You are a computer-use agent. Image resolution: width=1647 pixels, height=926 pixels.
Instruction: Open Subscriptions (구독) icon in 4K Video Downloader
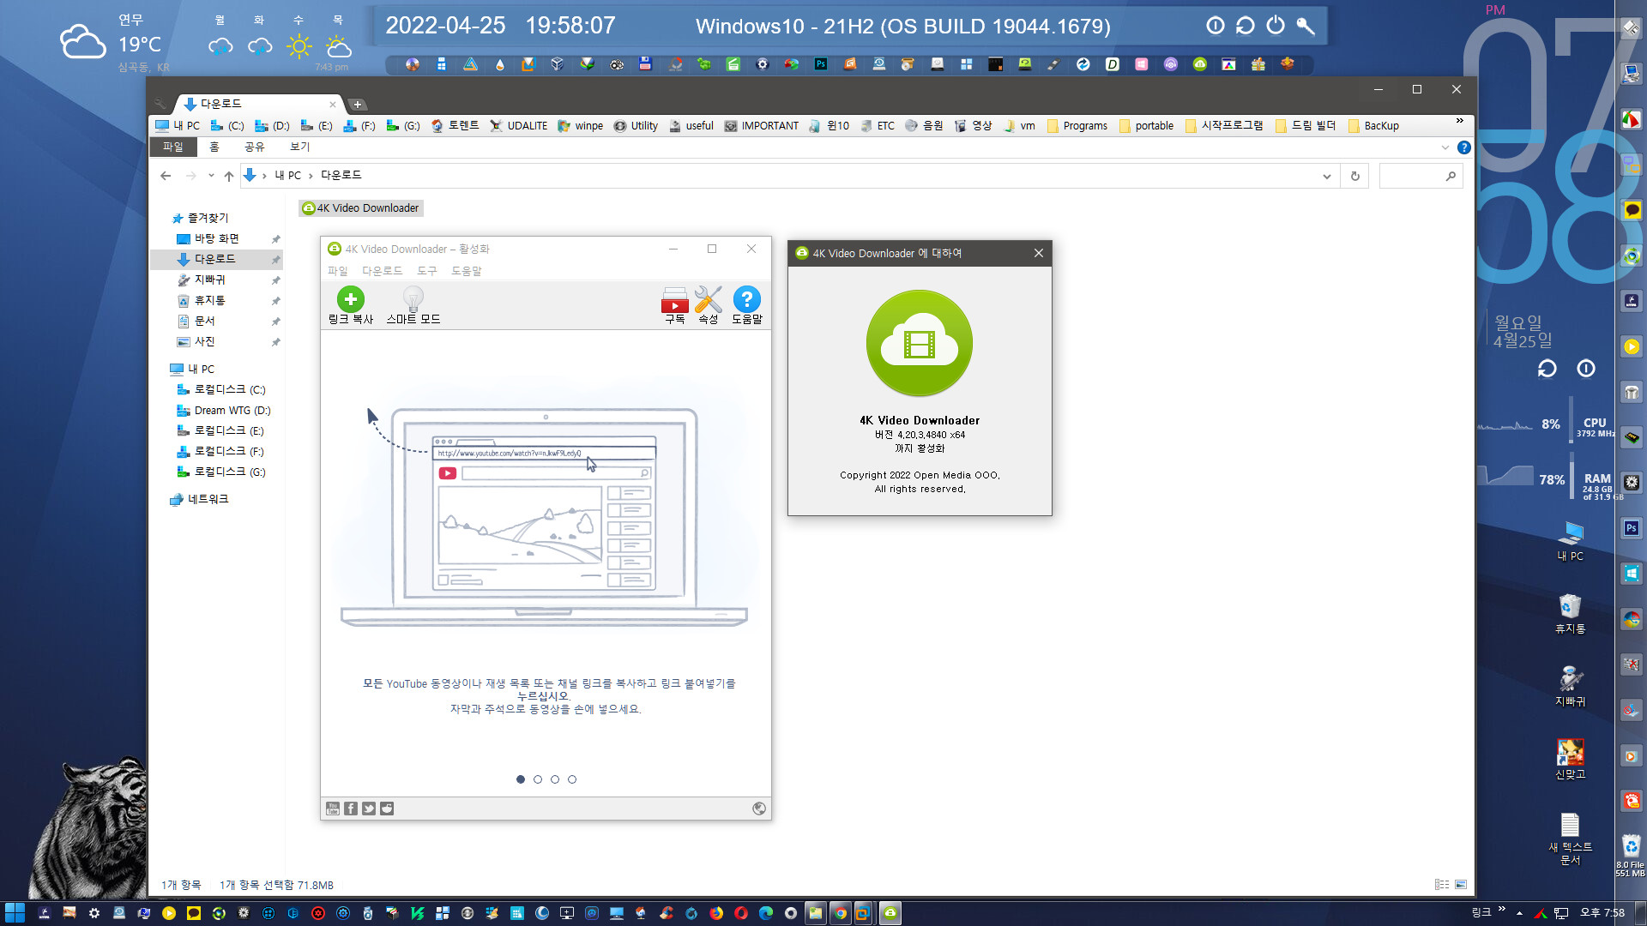[675, 299]
